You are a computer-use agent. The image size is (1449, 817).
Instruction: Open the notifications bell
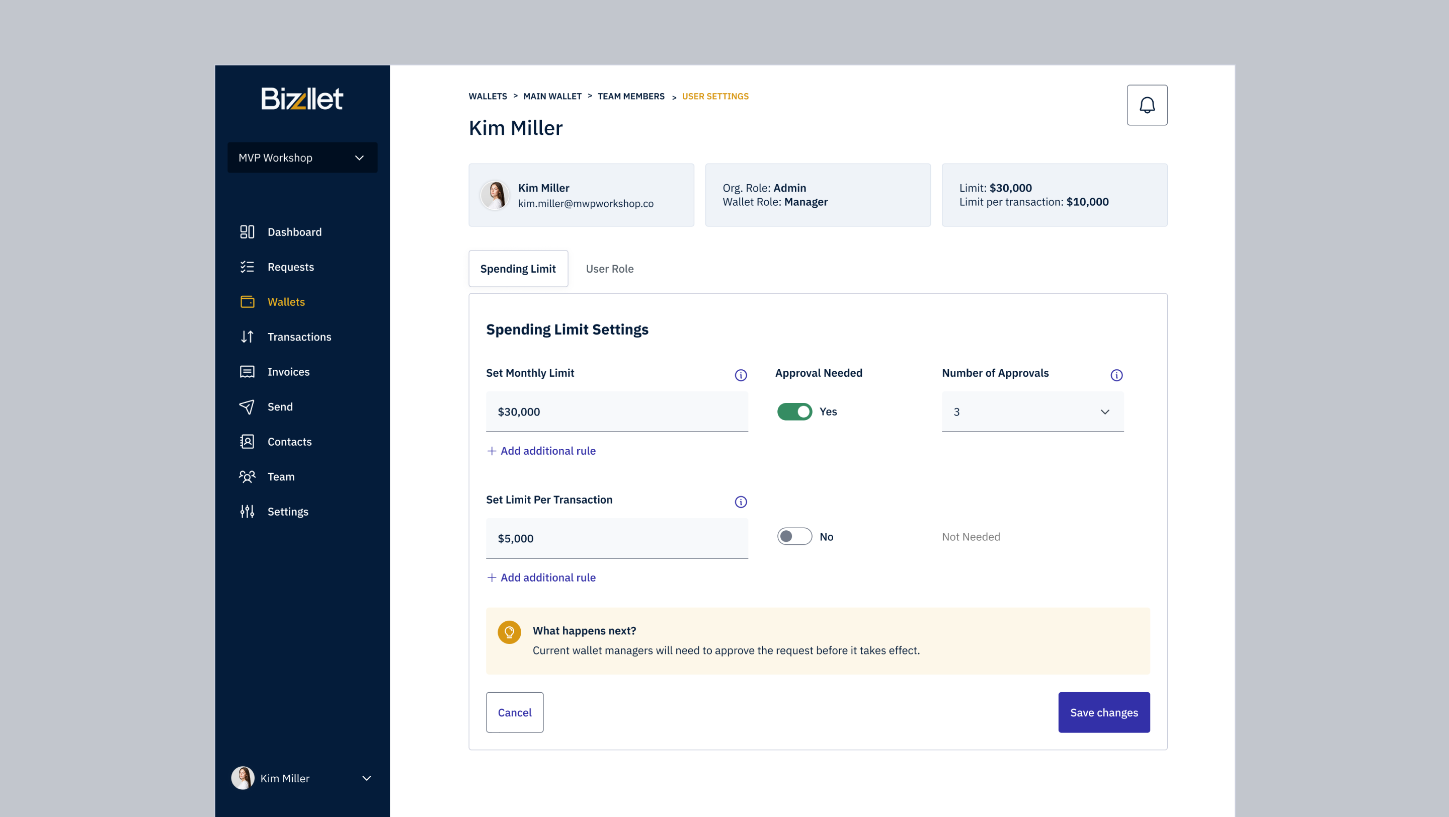1147,105
